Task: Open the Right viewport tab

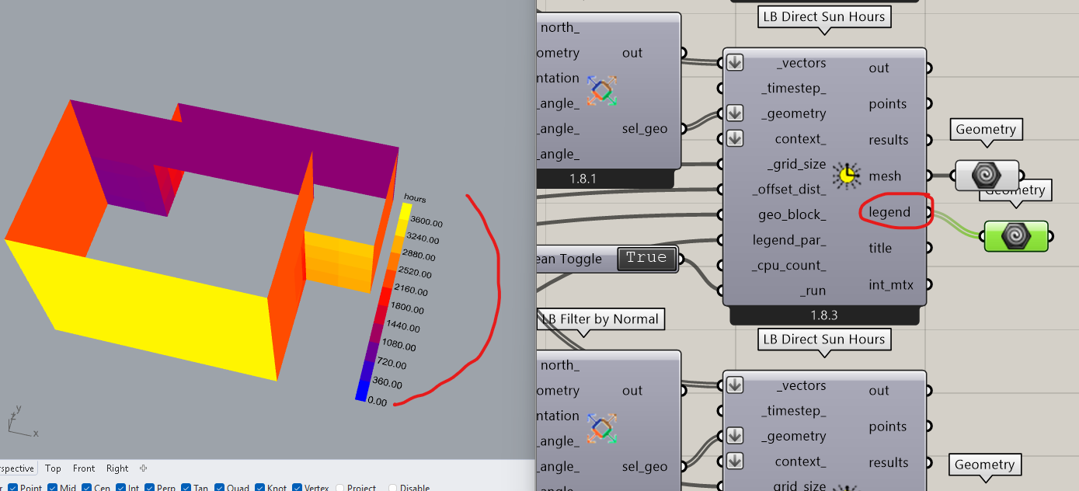Action: pos(117,468)
